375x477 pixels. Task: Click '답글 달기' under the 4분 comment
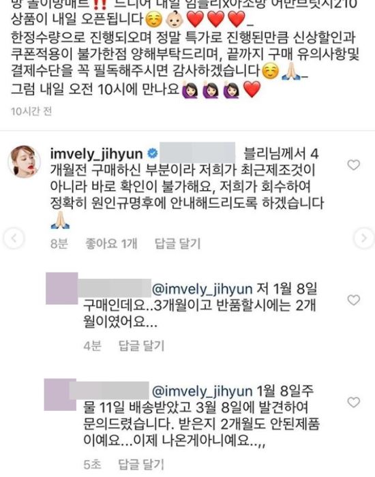(x=141, y=345)
